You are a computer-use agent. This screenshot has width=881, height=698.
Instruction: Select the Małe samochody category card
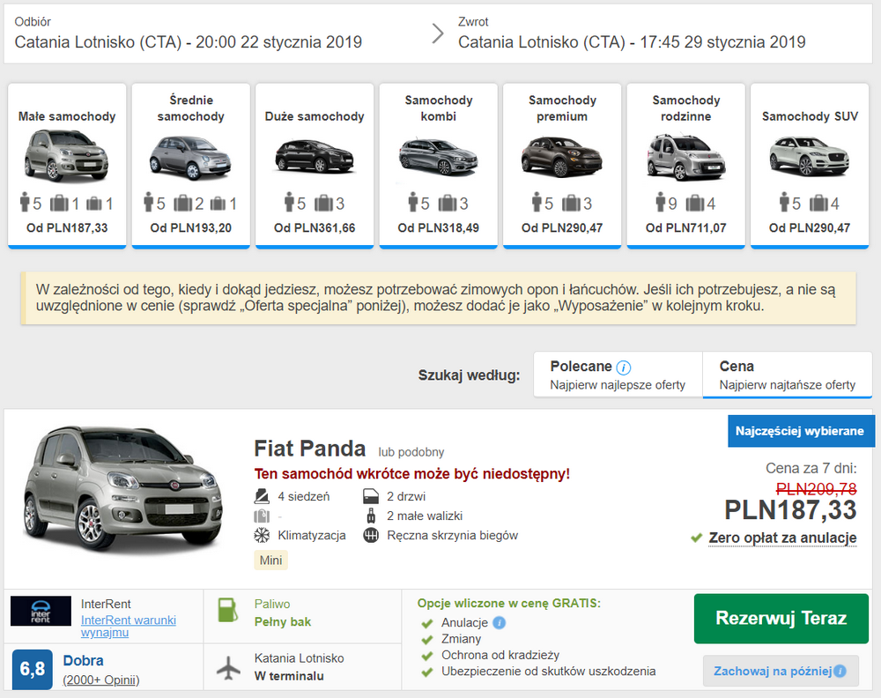click(x=67, y=166)
